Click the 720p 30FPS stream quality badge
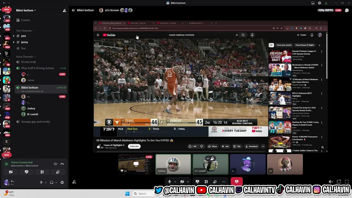Screen dimensions: 352x198 point(326,10)
